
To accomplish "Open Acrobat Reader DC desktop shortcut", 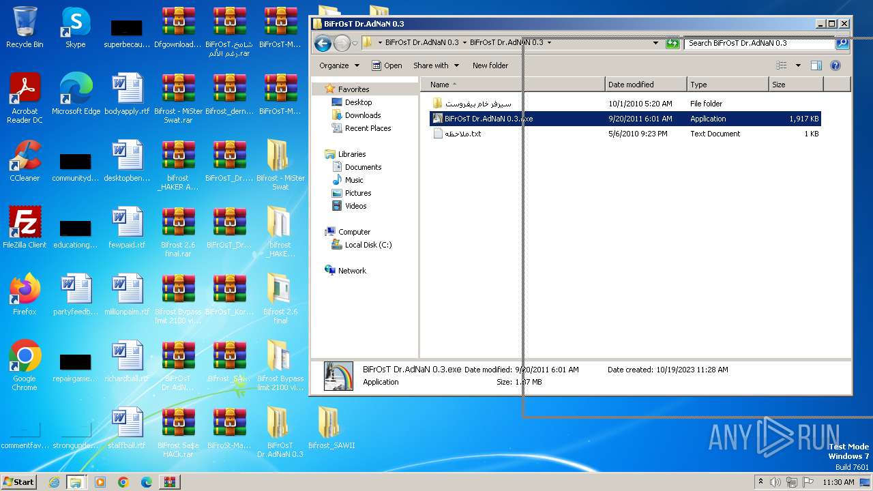I will [x=25, y=98].
